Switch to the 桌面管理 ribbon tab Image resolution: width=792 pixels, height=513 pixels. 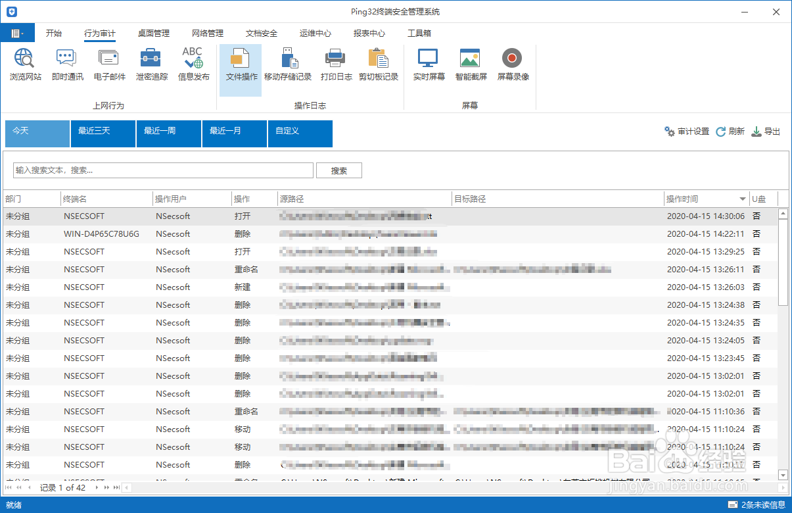click(x=154, y=33)
